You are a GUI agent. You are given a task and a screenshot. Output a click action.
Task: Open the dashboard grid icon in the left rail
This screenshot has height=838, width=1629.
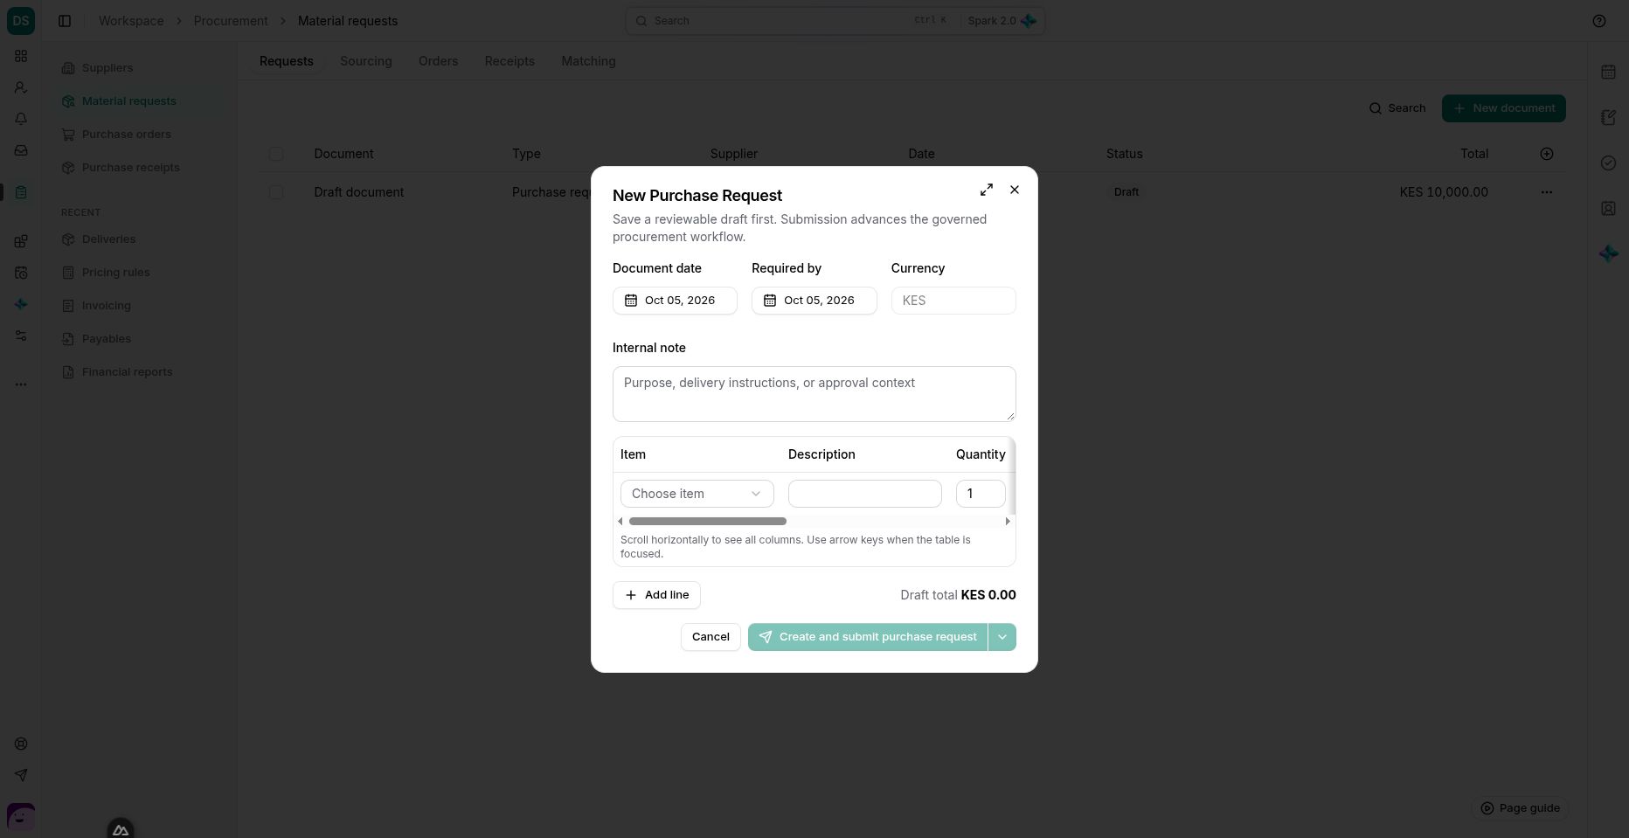point(21,56)
